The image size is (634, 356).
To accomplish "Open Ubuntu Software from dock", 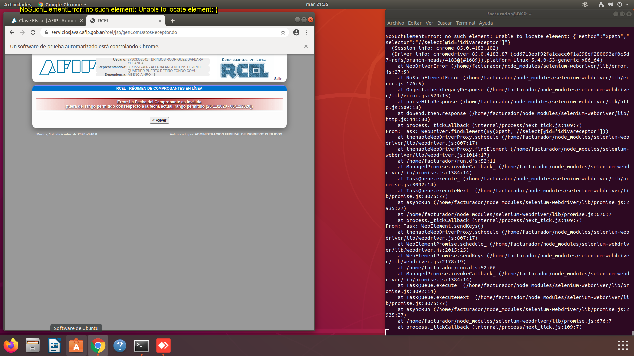I will click(x=76, y=345).
